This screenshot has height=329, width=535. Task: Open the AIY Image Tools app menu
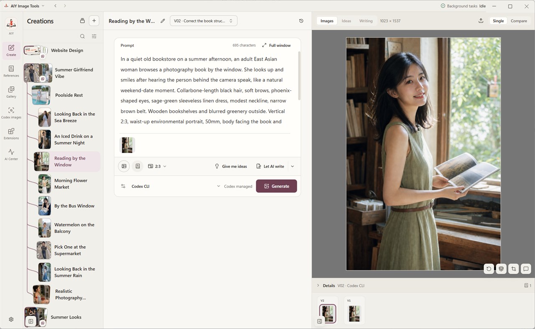(24, 6)
